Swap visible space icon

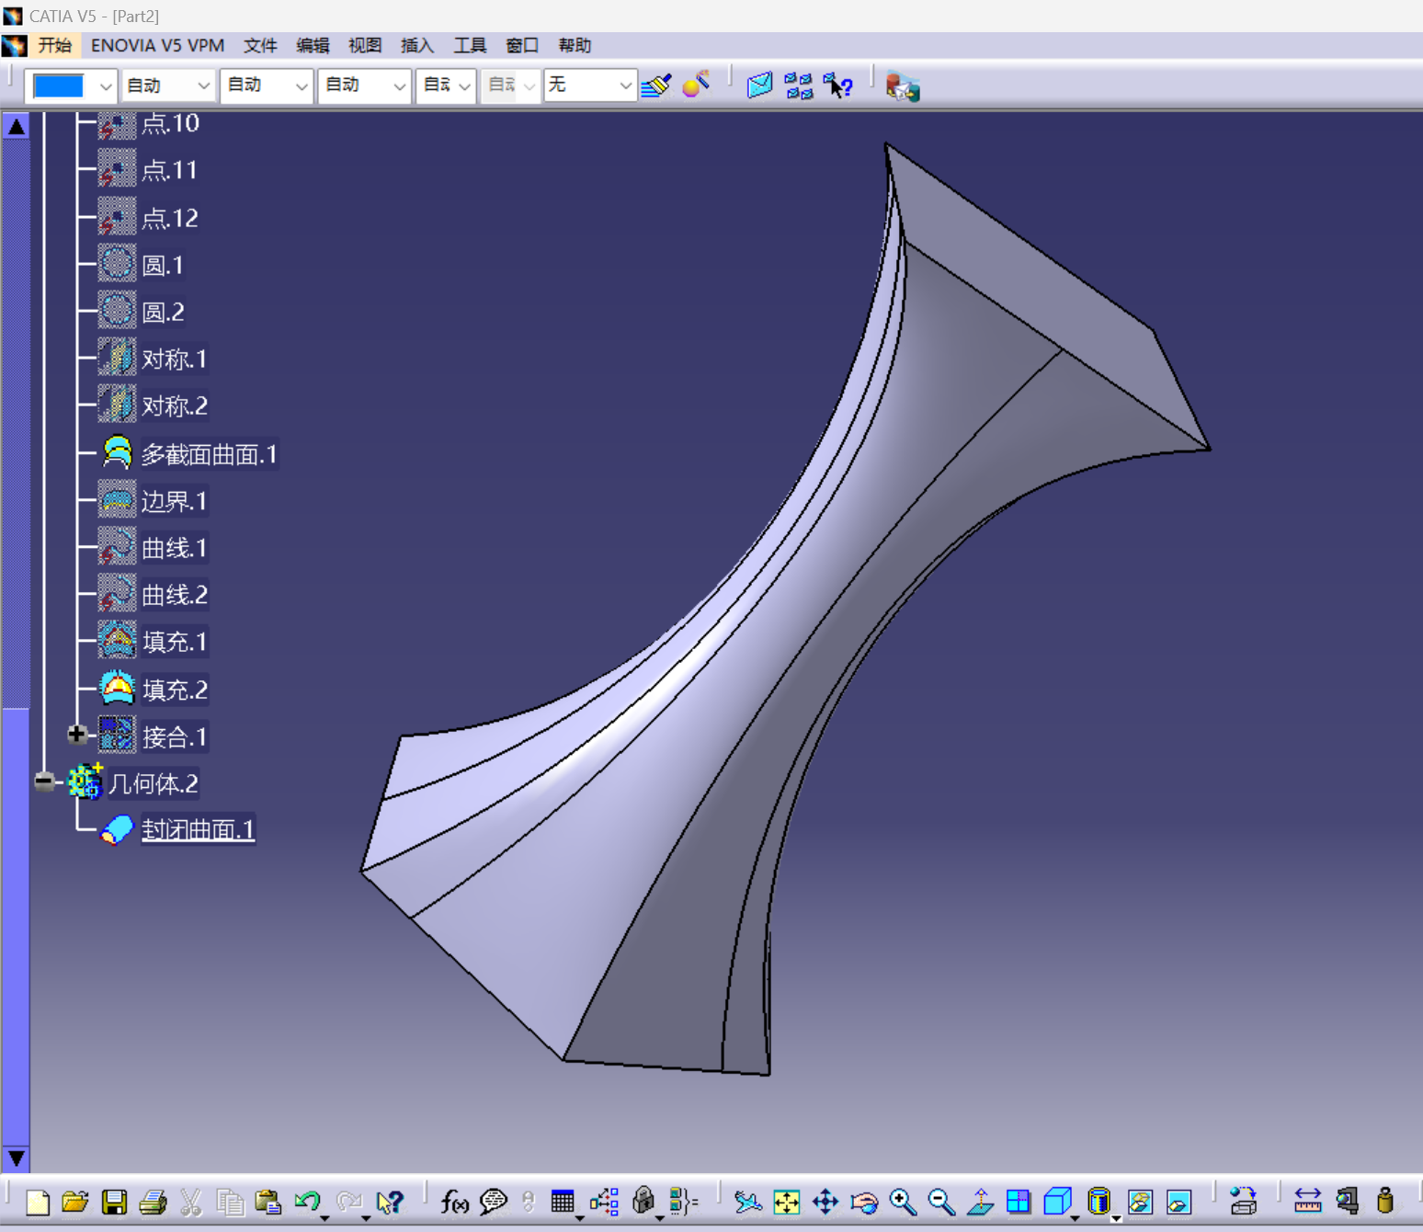click(x=1178, y=1202)
